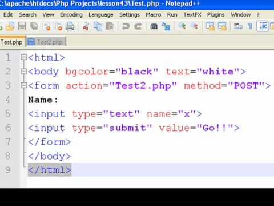Collapse the html fold on line 1
Image resolution: width=274 pixels, height=206 pixels.
click(23, 57)
